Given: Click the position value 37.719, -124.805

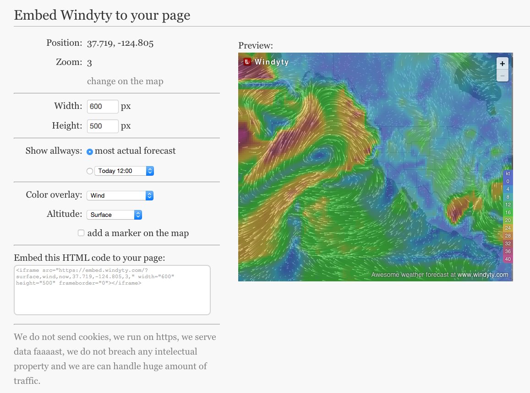Looking at the screenshot, I should point(120,43).
